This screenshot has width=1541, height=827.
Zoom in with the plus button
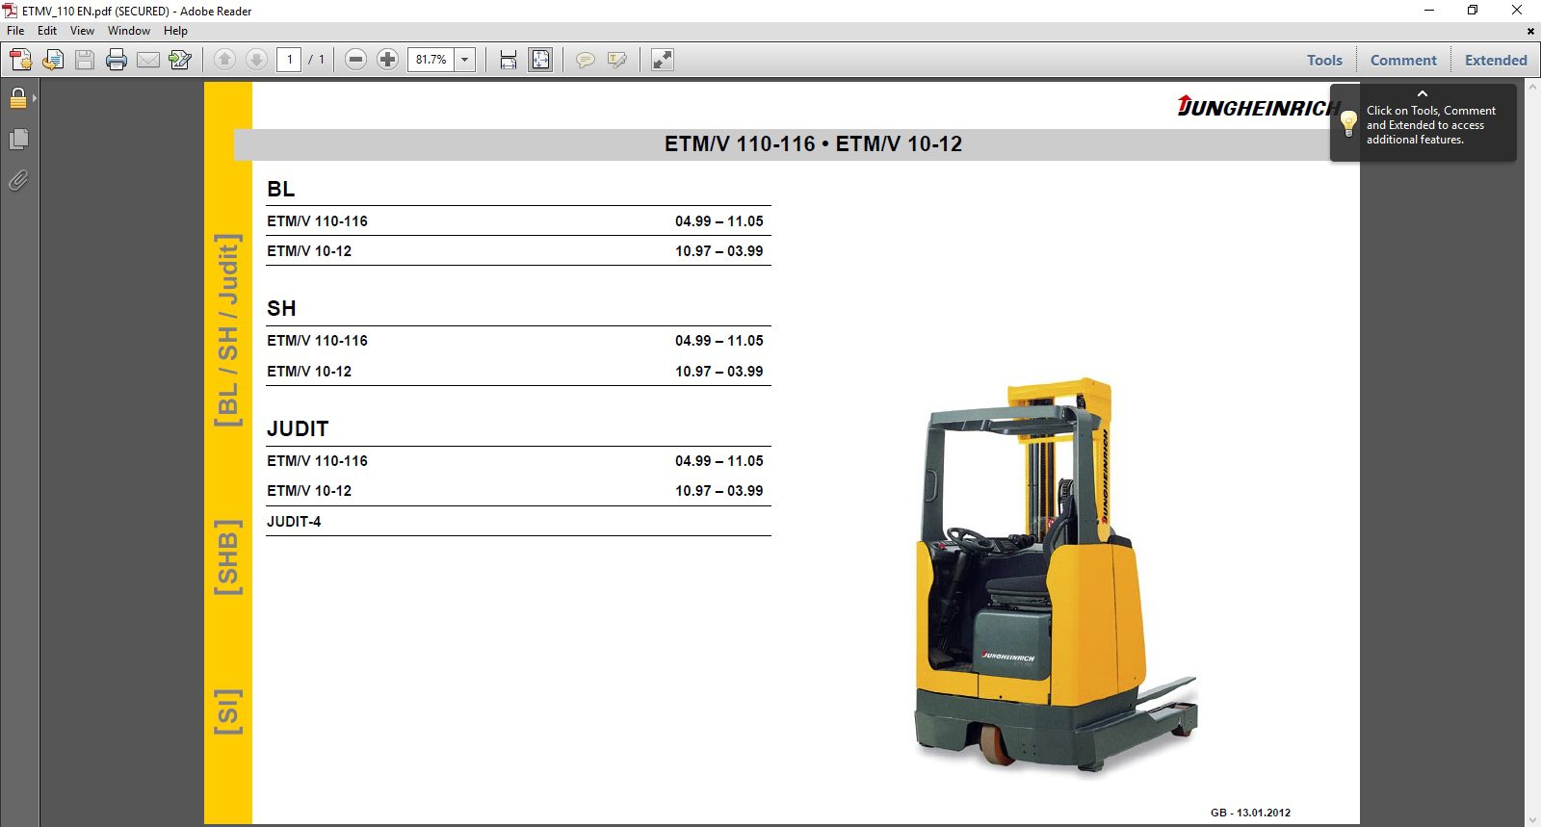point(387,60)
